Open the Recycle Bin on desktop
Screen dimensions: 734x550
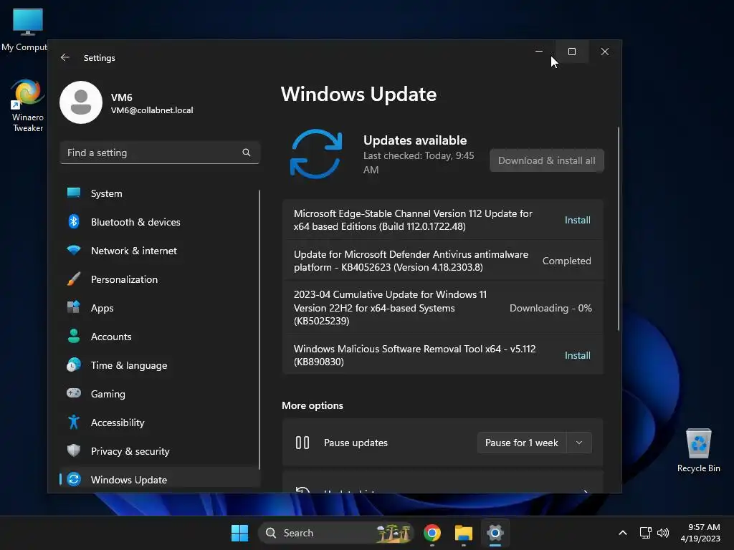698,450
